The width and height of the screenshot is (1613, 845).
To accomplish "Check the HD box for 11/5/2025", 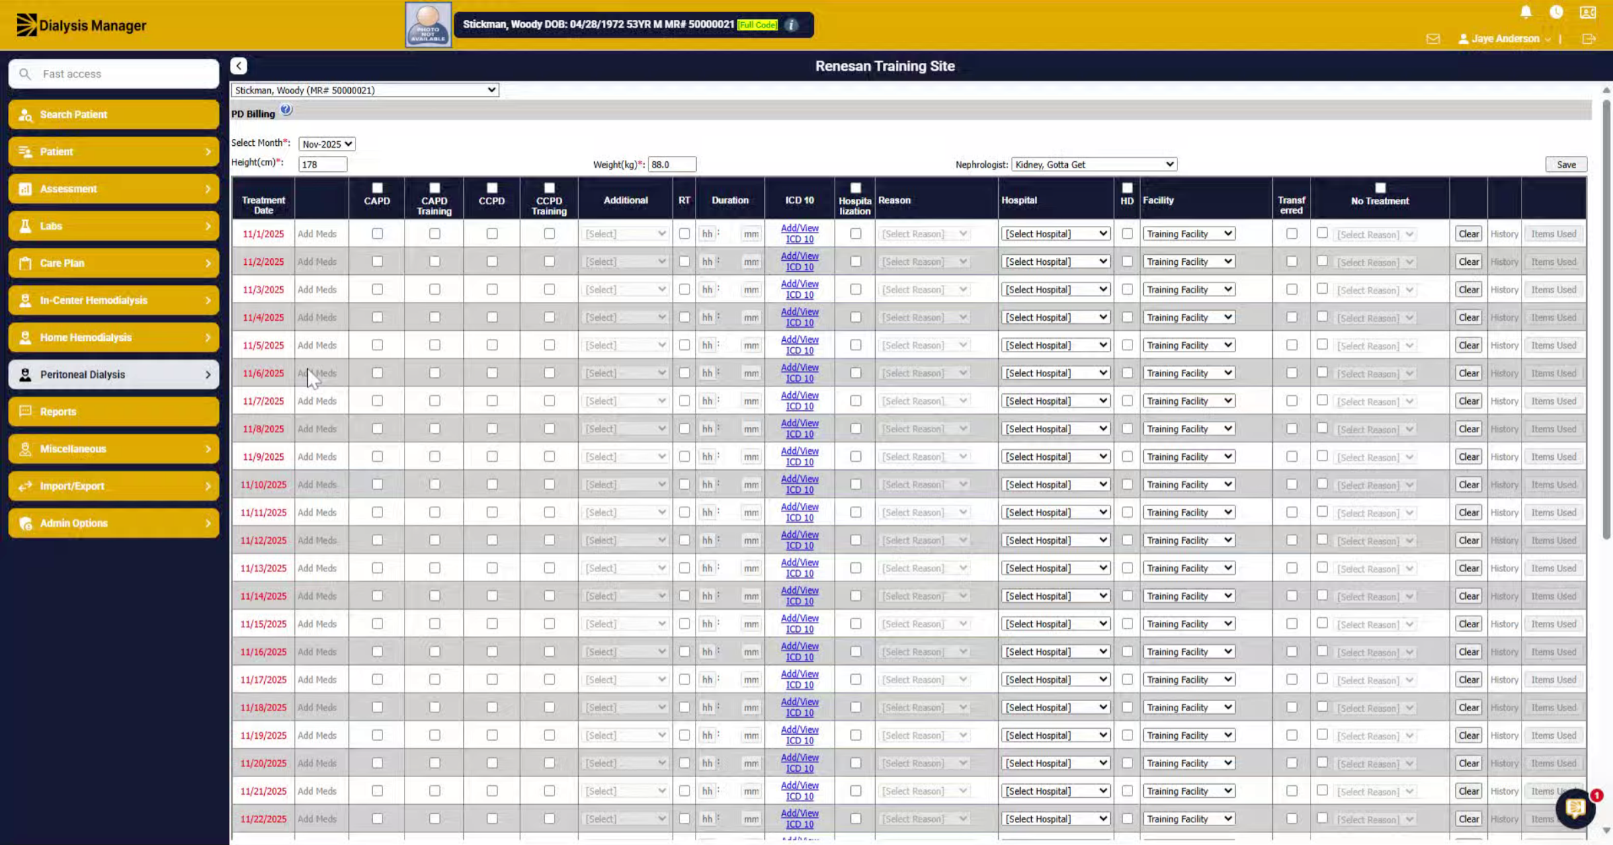I will coord(1127,346).
